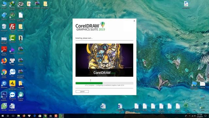Show hidden system tray icons
The width and height of the screenshot is (209, 118).
190,116
